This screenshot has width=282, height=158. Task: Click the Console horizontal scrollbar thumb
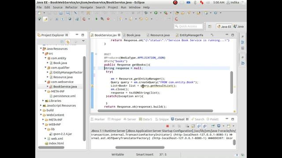coord(140,147)
